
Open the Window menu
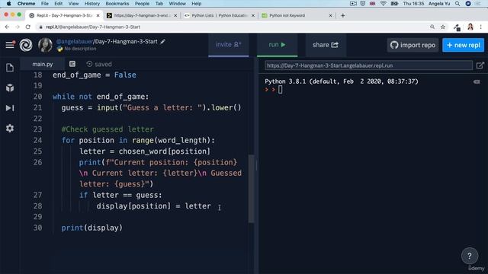point(177,3)
